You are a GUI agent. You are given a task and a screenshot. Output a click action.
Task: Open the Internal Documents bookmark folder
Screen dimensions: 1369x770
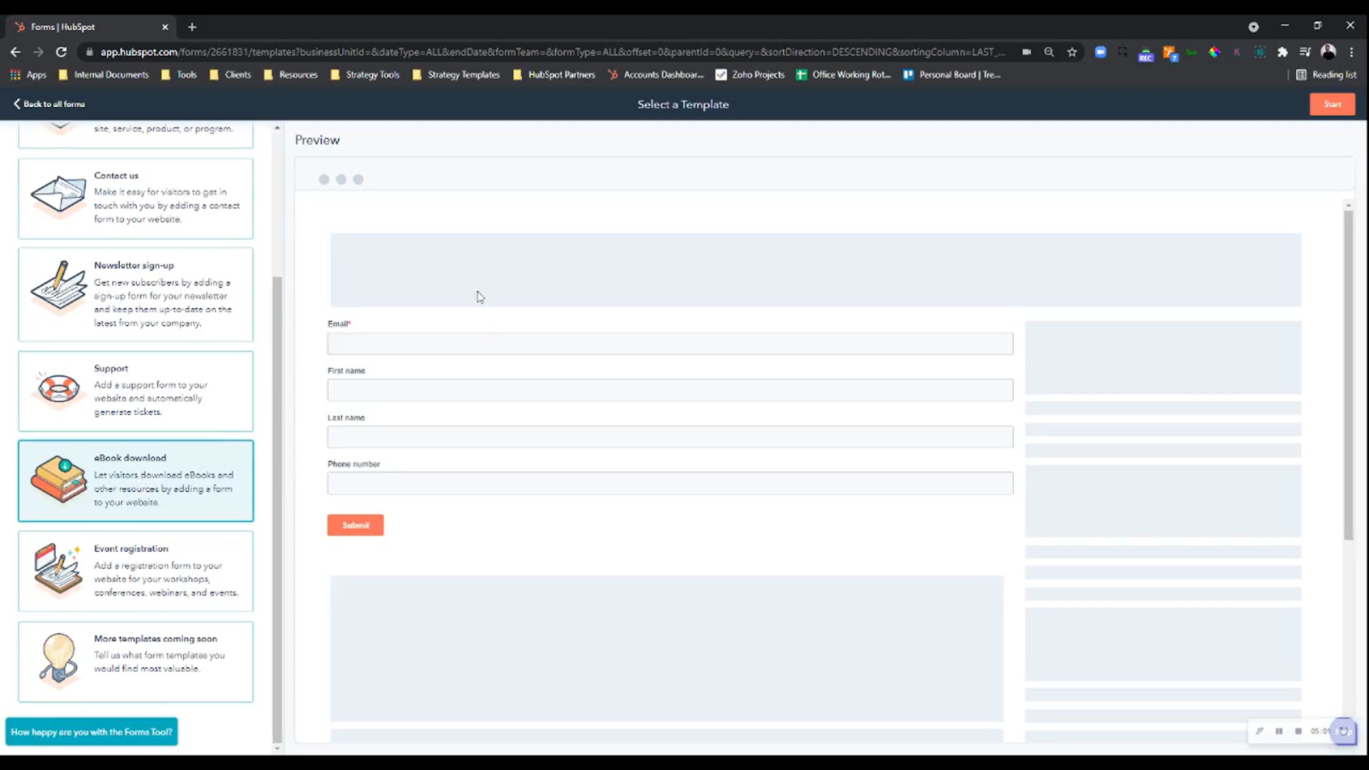pos(104,75)
